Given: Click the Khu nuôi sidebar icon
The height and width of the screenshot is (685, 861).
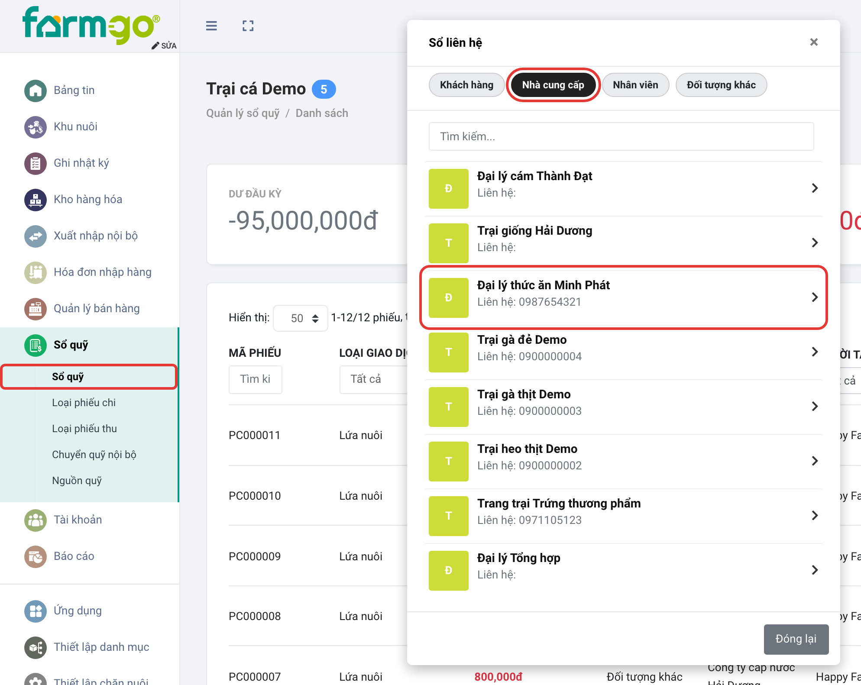Looking at the screenshot, I should [x=36, y=127].
